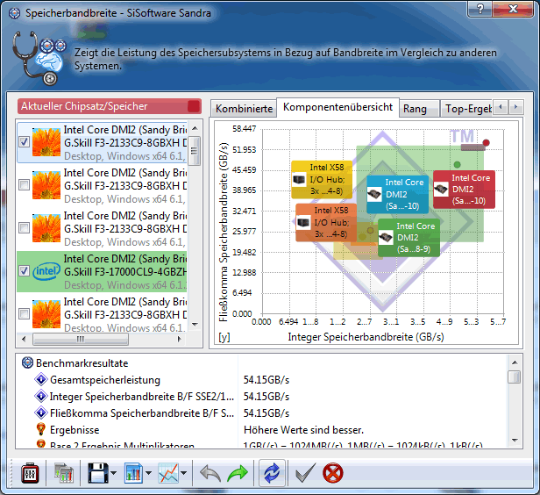Click the list horizontal scroll left arrow
This screenshot has width=540, height=495.
click(x=24, y=339)
